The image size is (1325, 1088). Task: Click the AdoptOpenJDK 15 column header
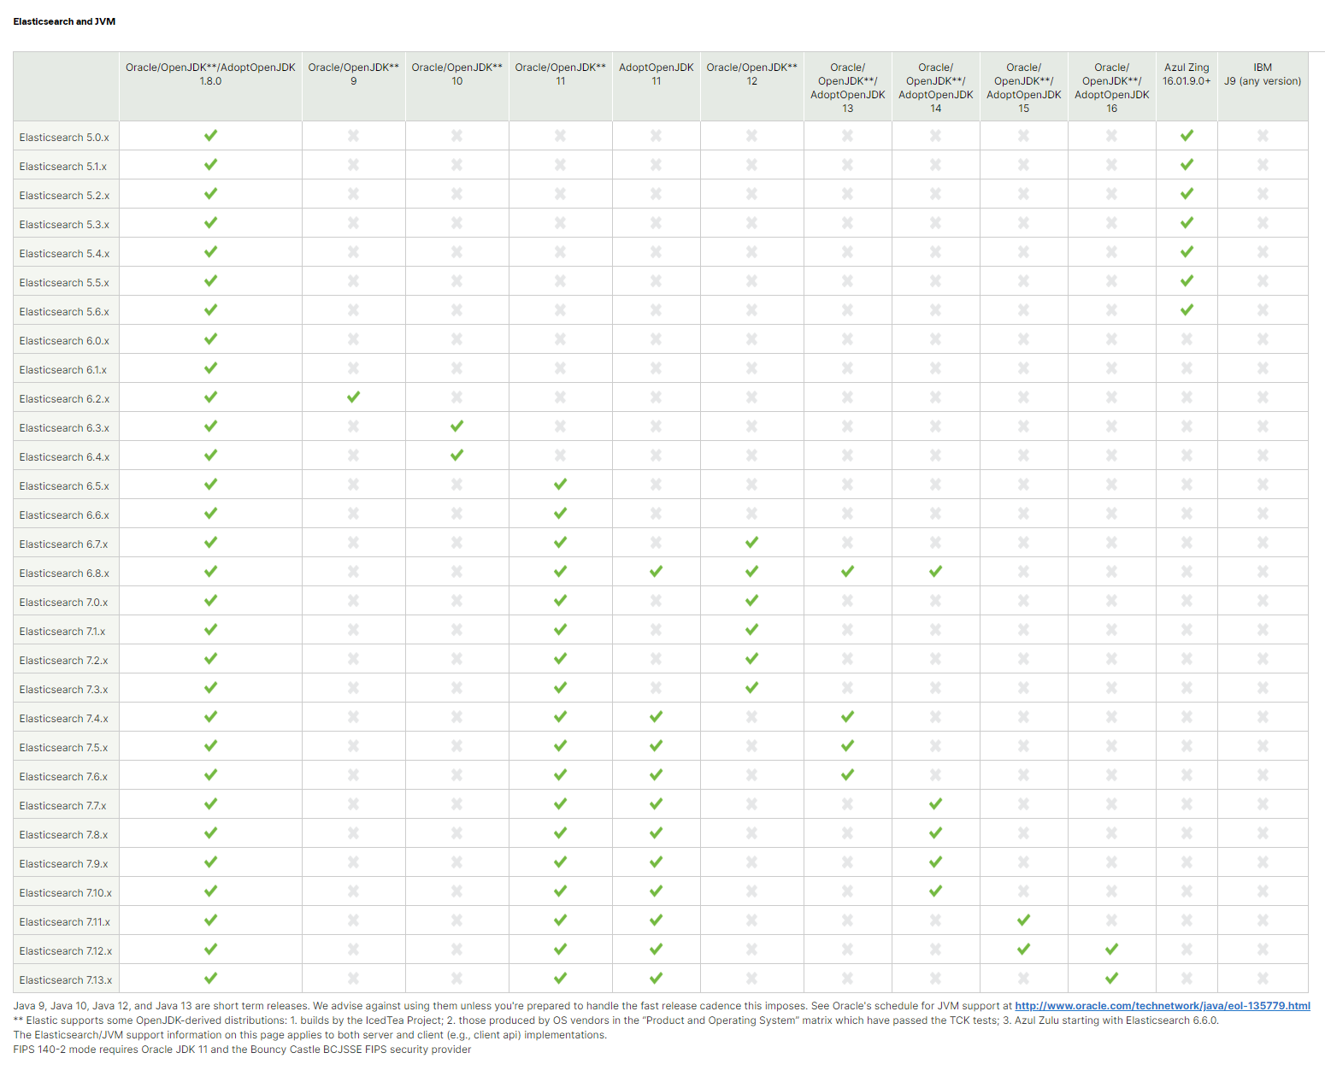click(x=1023, y=88)
